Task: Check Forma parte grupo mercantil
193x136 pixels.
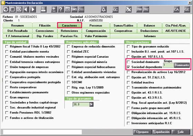Action: click(128, 108)
